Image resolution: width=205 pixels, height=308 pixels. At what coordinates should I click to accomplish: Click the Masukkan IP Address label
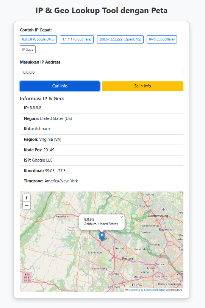click(x=40, y=62)
